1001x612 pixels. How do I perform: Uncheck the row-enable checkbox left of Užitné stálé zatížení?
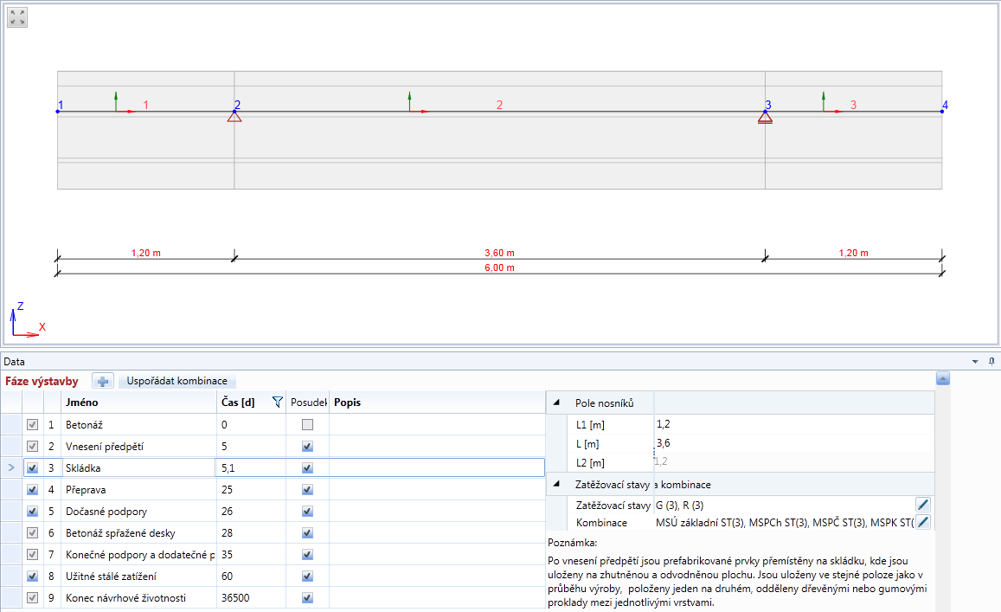[33, 577]
